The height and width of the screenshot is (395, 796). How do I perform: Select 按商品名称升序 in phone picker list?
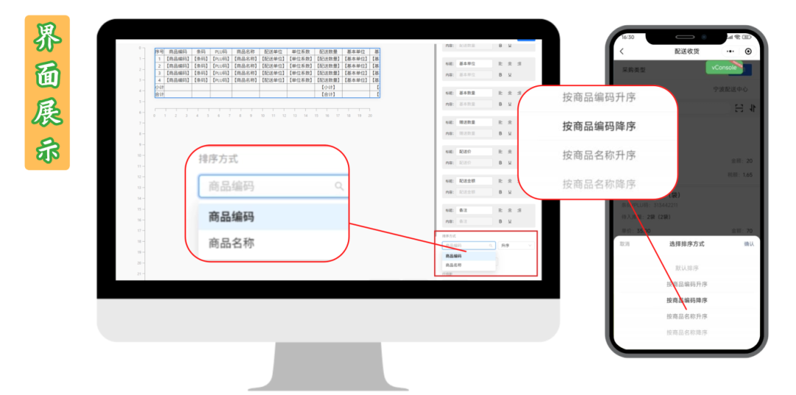point(687,316)
